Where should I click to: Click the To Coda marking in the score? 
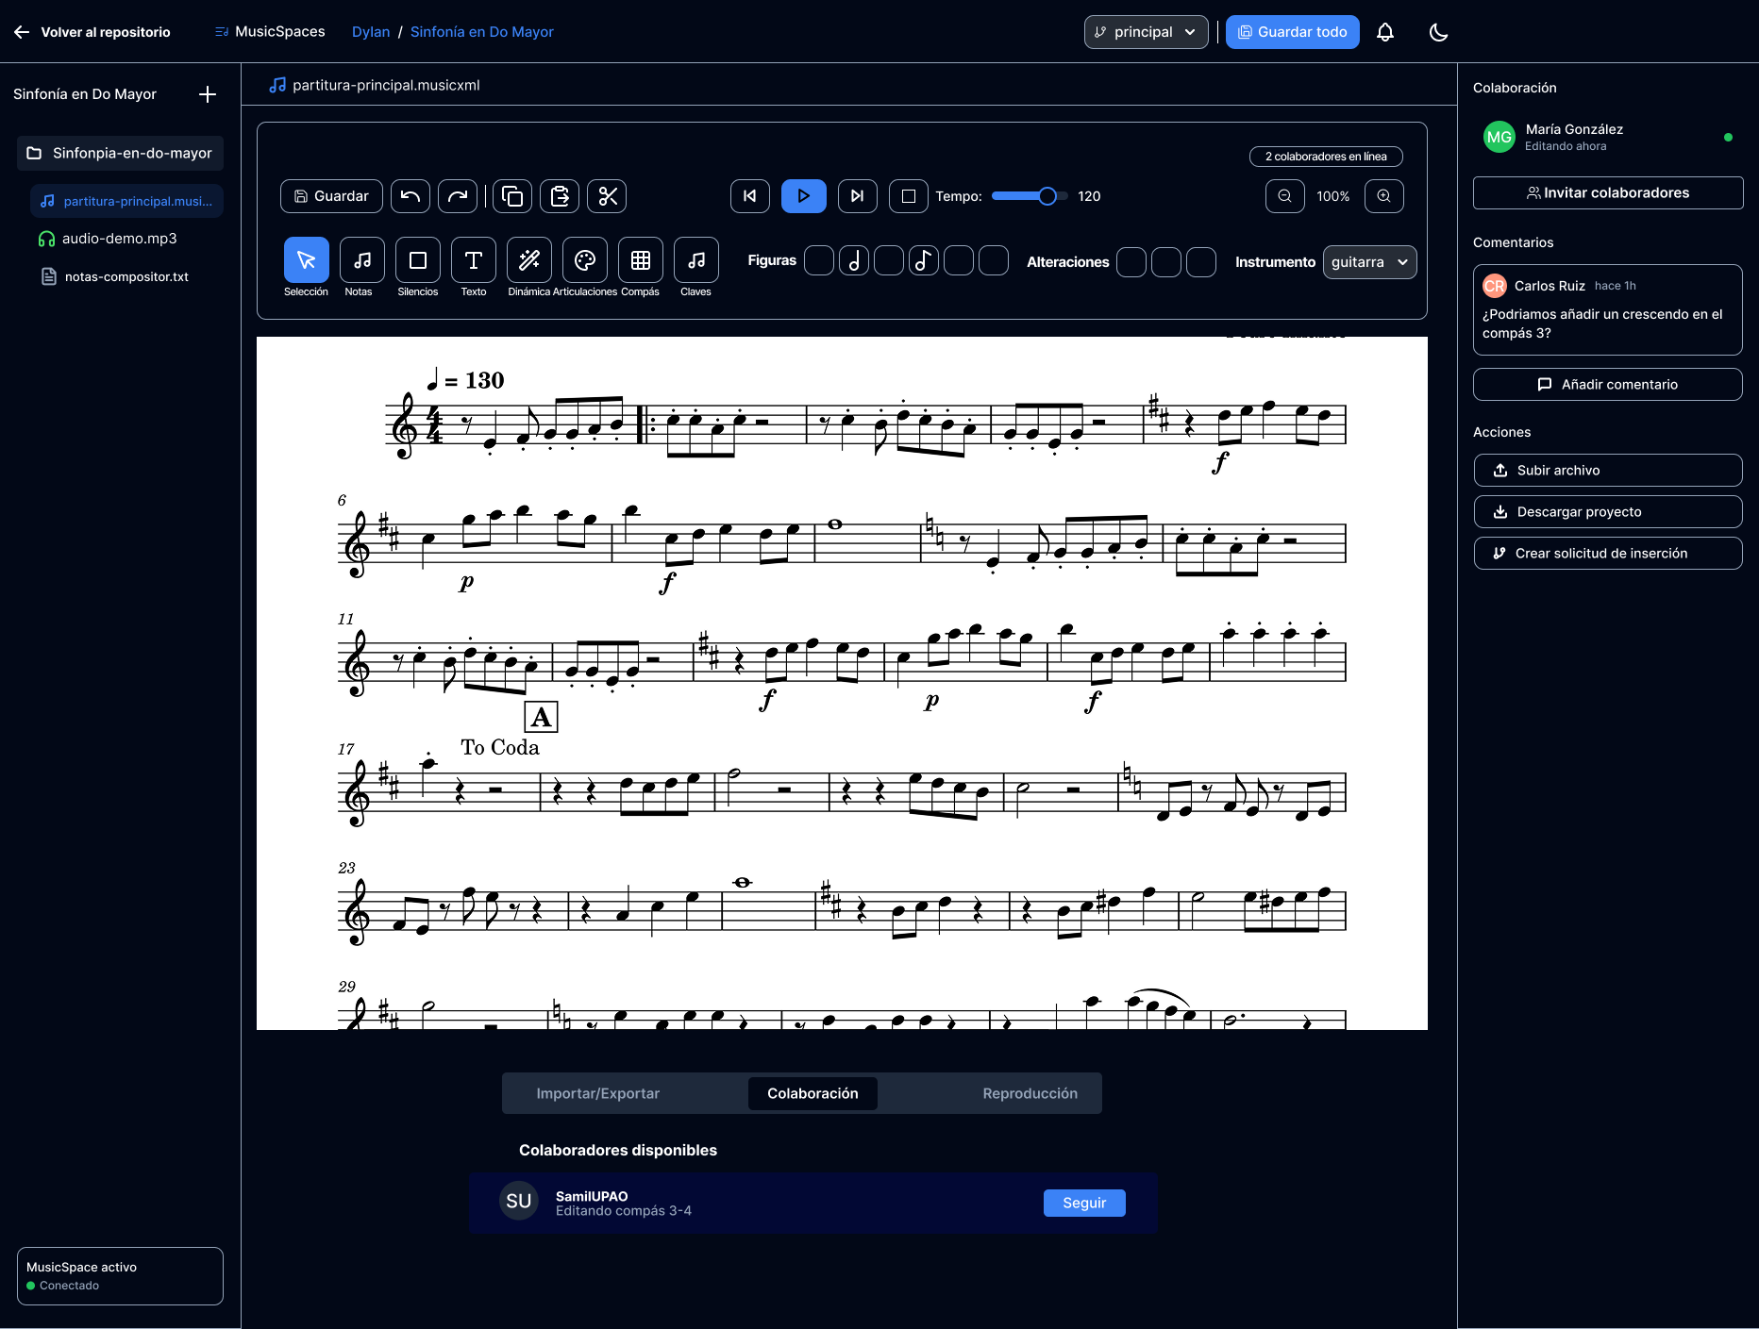(x=500, y=747)
